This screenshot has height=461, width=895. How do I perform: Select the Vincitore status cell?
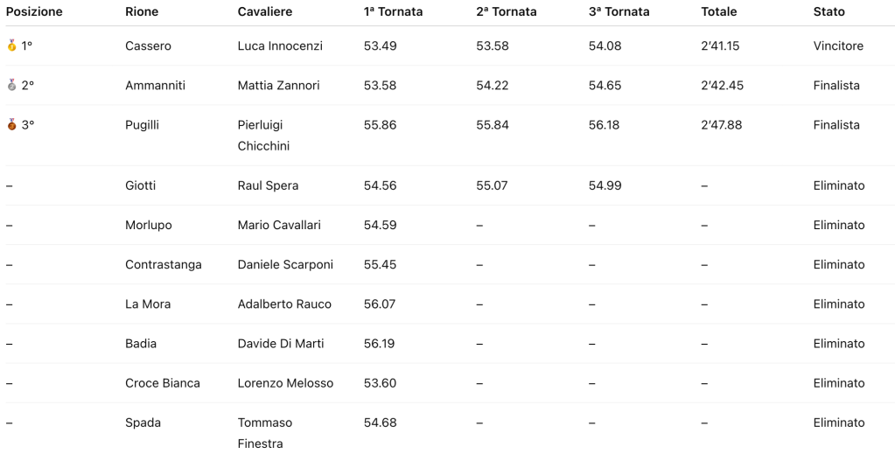(x=838, y=45)
